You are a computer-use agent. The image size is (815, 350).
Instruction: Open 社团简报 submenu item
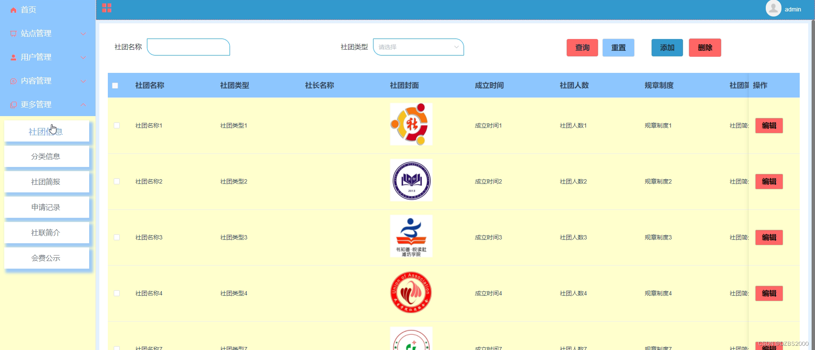47,182
